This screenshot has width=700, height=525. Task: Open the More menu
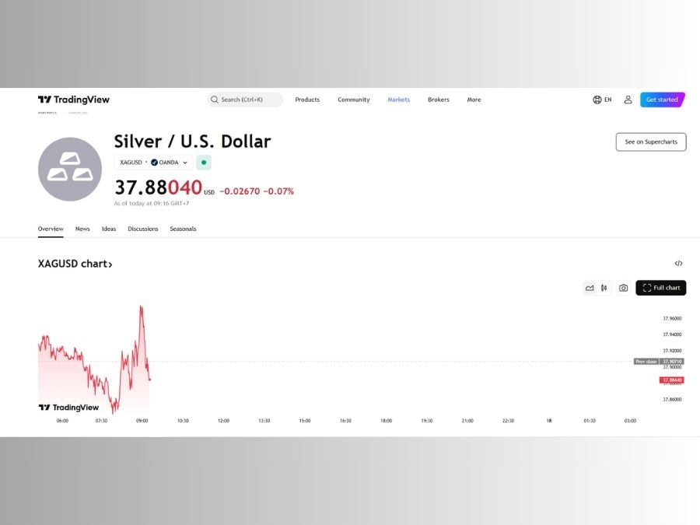pos(474,100)
